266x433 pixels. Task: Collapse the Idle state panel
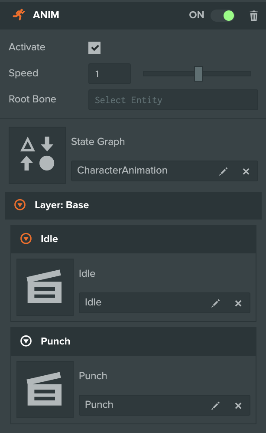click(26, 239)
